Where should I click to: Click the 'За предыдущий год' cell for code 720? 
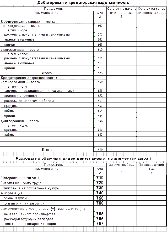coord(152,183)
